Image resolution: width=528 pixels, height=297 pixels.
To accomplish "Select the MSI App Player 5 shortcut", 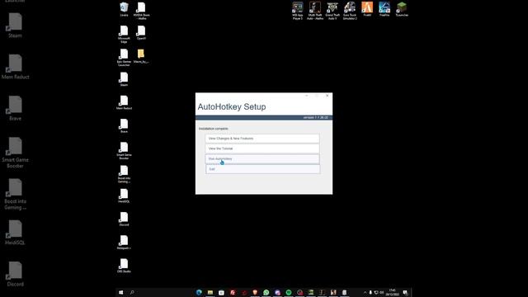I will [x=298, y=11].
